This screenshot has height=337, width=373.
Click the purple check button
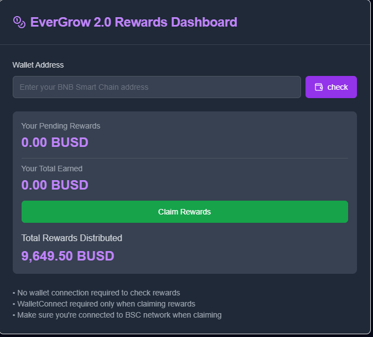point(331,87)
